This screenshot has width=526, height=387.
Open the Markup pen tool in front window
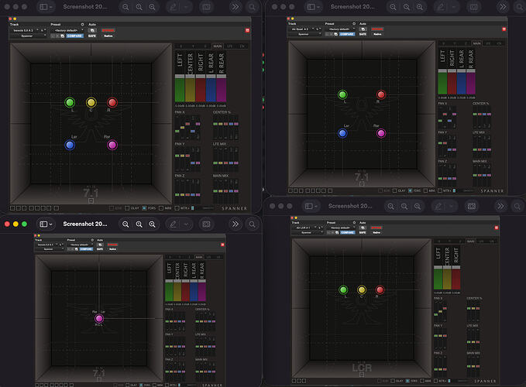coord(173,224)
